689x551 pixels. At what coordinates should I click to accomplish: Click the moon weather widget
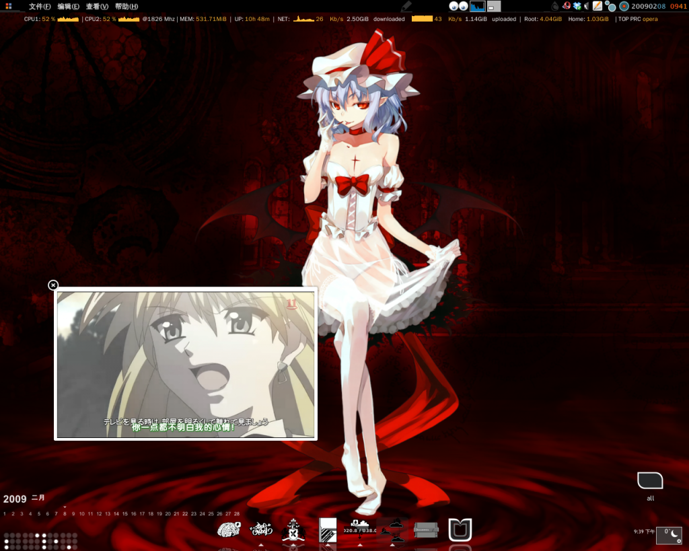669,536
